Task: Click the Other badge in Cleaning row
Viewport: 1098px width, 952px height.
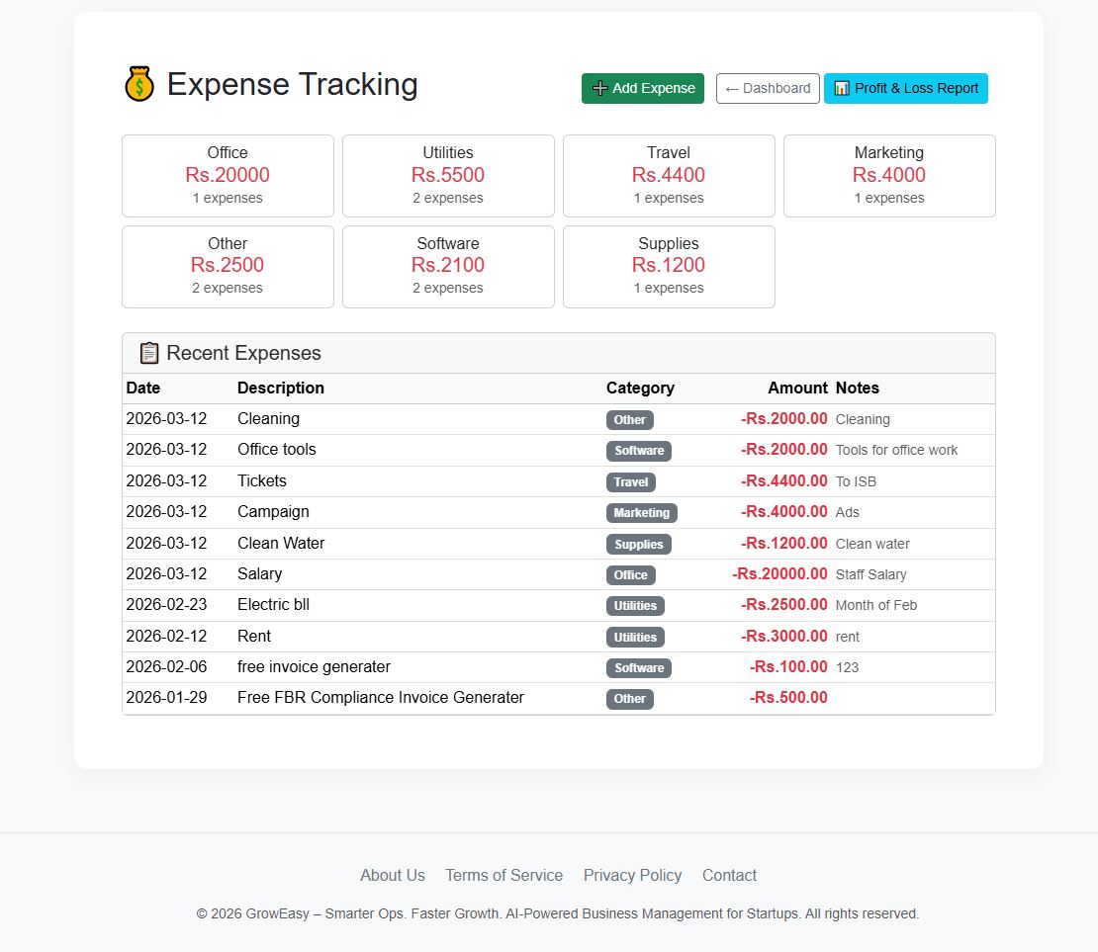Action: (629, 420)
